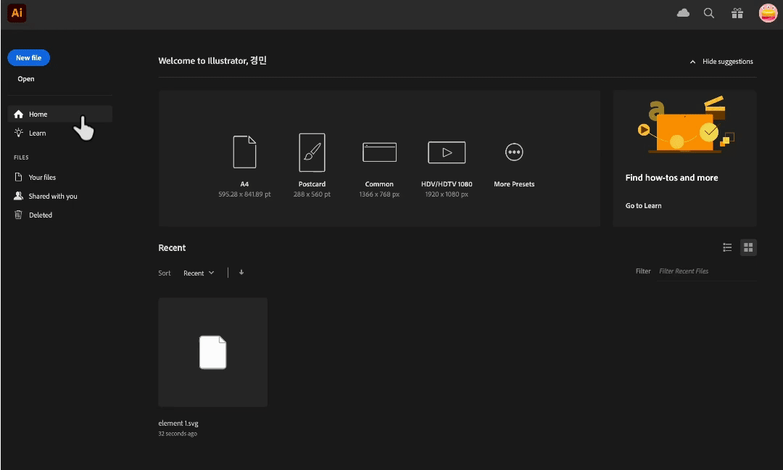Viewport: 783px width, 470px height.
Task: Click the Illustrator Ai logo icon
Action: pos(17,13)
